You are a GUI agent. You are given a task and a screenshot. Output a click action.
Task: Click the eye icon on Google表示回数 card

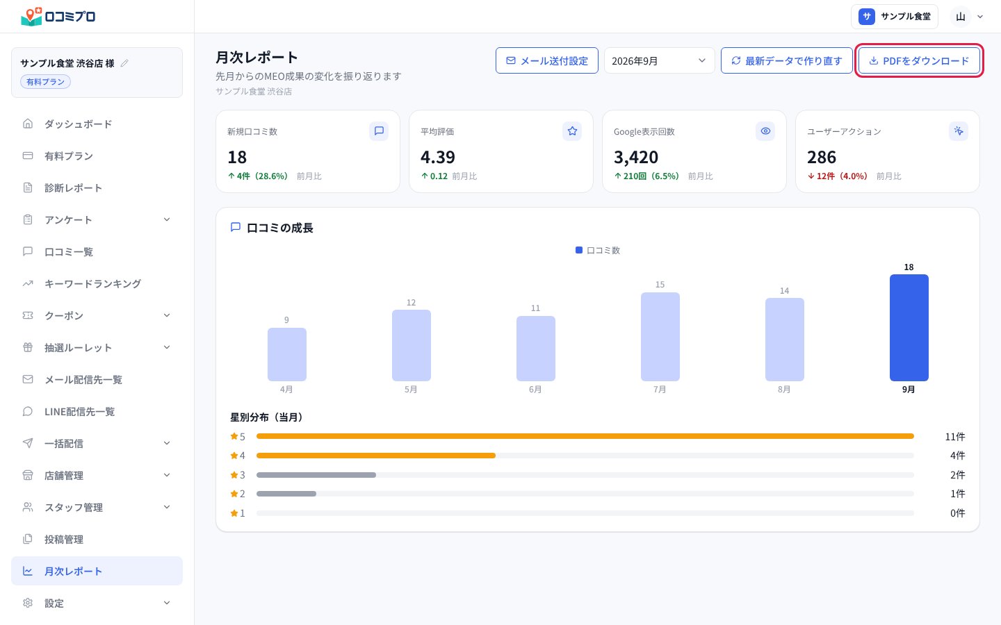(765, 131)
